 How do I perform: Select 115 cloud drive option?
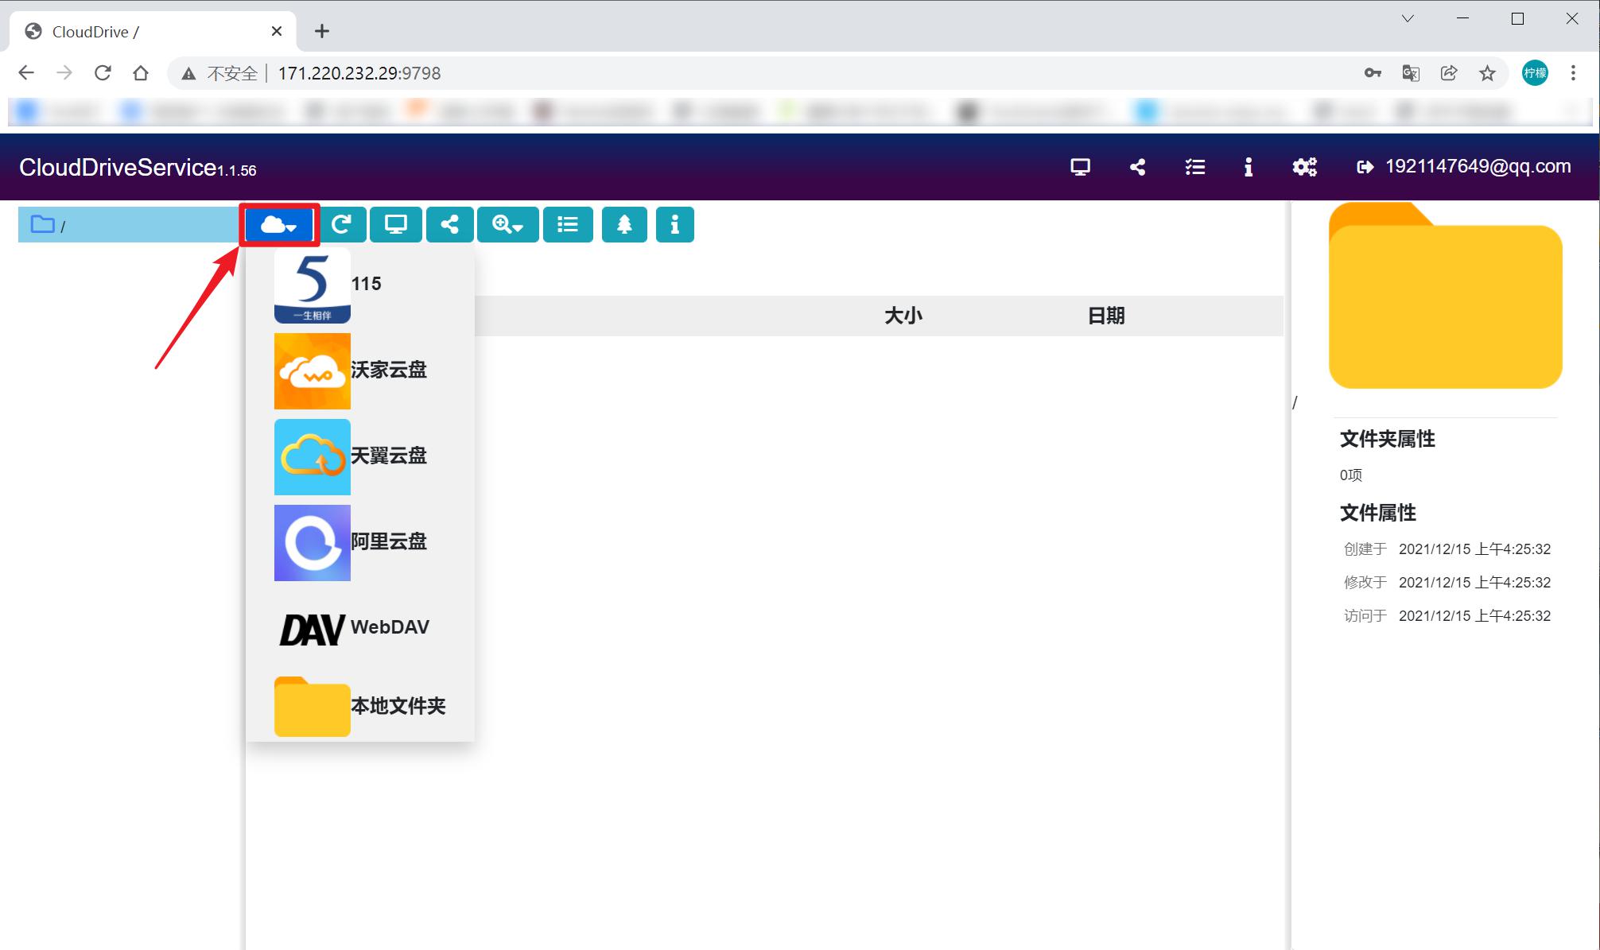click(360, 285)
